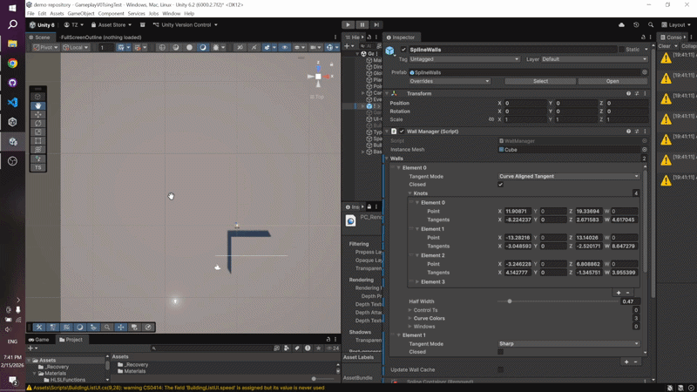
Task: Open Visual Studio Code from taskbar
Action: [12, 102]
